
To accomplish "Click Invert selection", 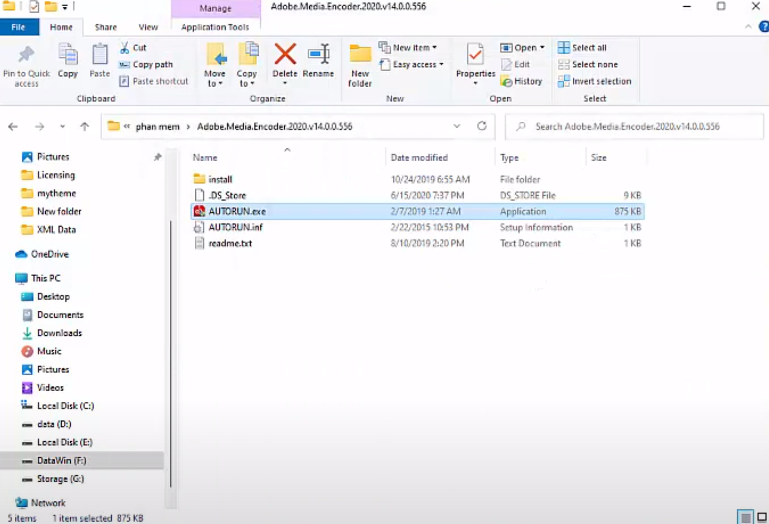I will (594, 81).
